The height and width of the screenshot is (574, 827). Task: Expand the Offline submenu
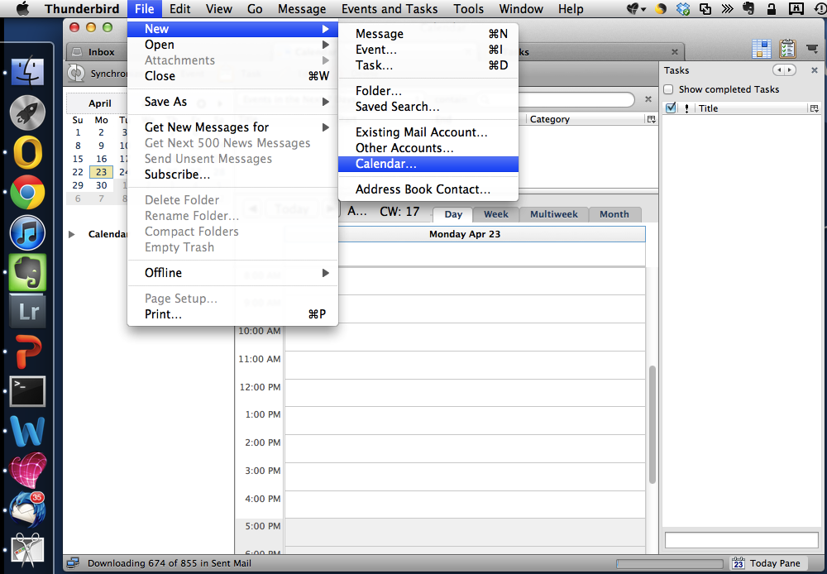click(232, 273)
